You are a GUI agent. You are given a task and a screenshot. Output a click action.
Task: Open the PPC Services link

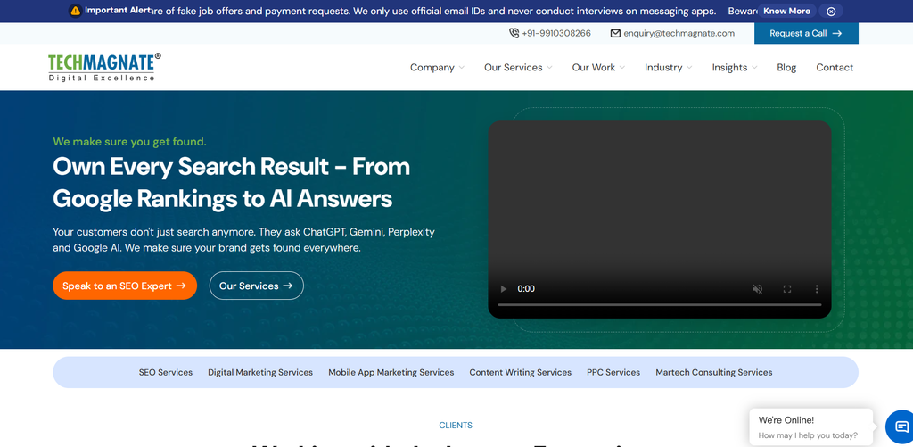tap(613, 372)
